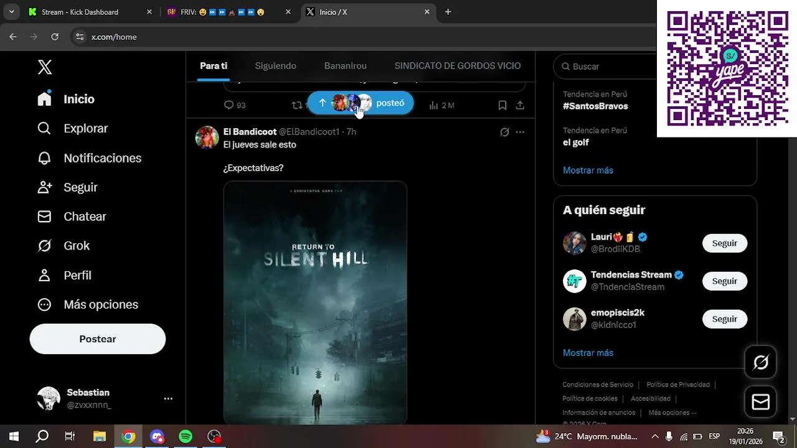
Task: Open Seguir in the sidebar
Action: coord(67,187)
